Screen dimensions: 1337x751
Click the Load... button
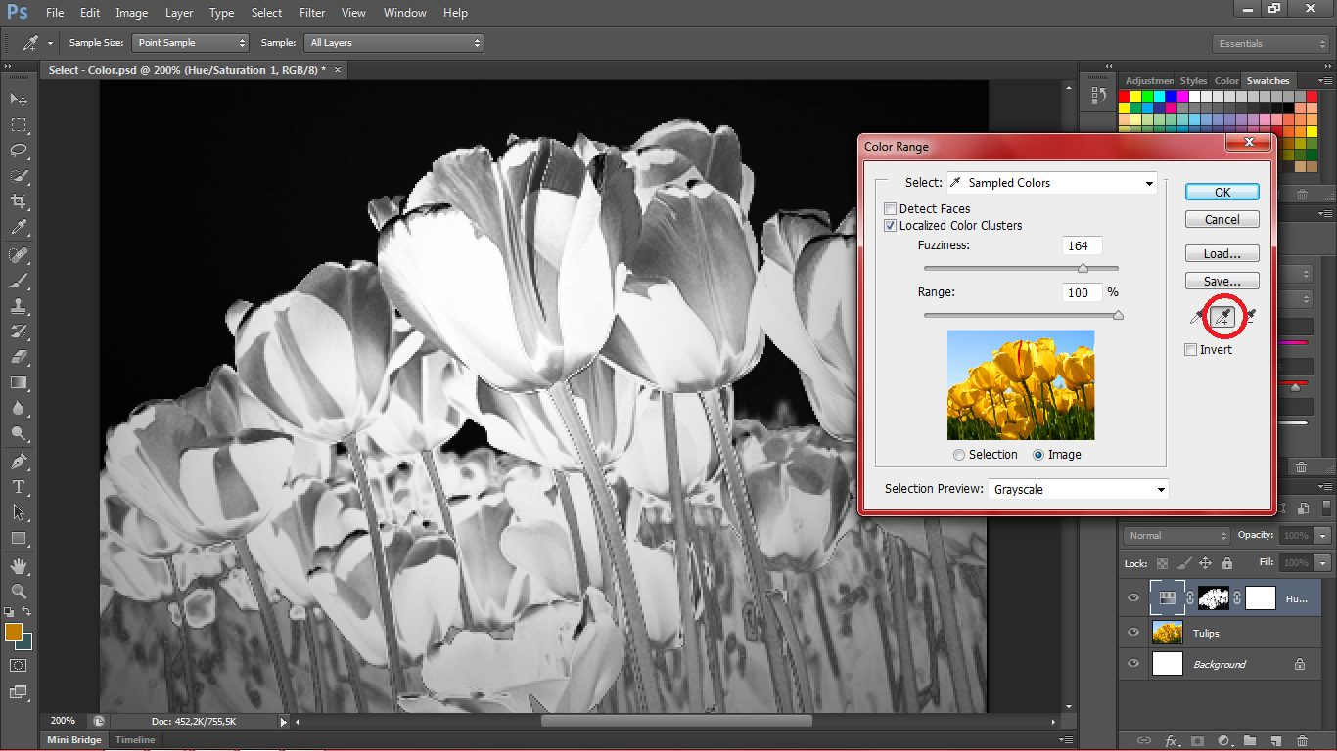1222,253
